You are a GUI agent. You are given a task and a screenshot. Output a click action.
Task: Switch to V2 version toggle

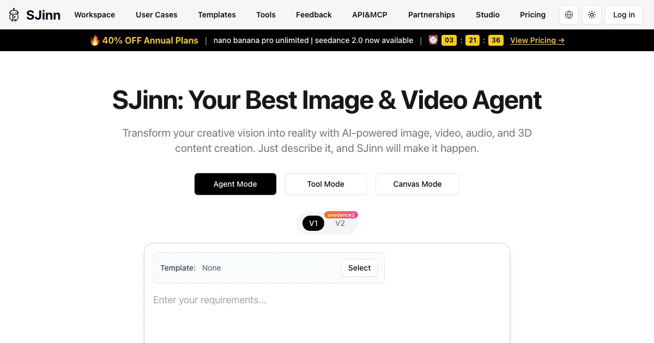[x=340, y=224]
